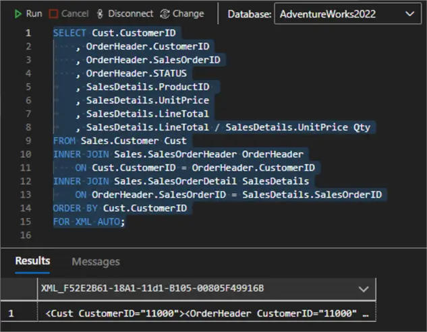
Task: Click OrderHeader.STATUS in the select list
Action: [136, 73]
